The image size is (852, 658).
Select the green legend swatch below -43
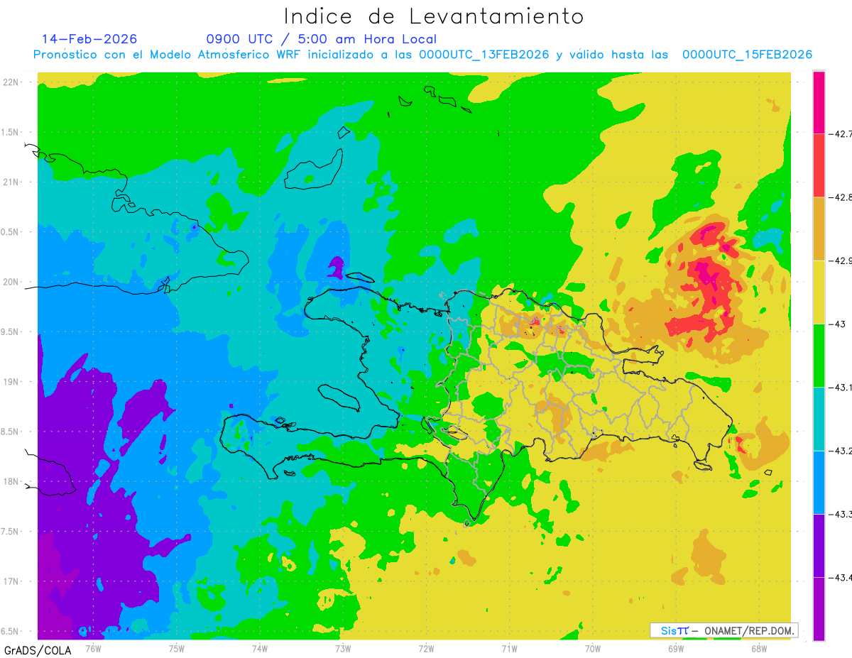pos(819,355)
